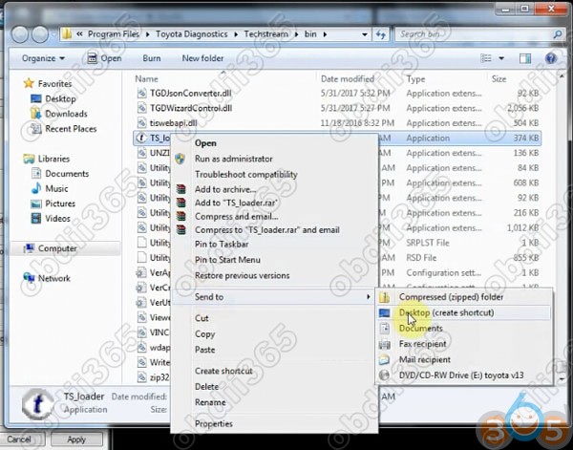Click the Libraries icon in sidebar

point(29,159)
